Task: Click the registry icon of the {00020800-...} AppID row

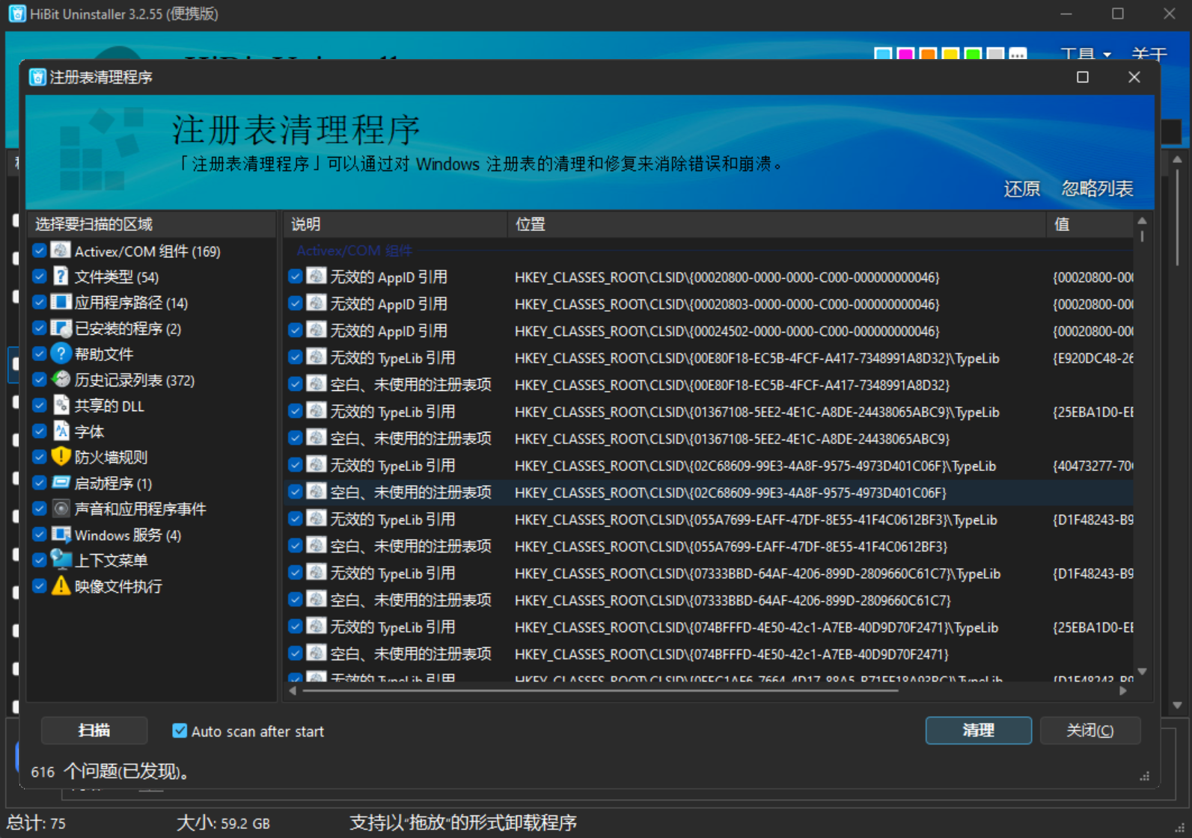Action: pos(317,277)
